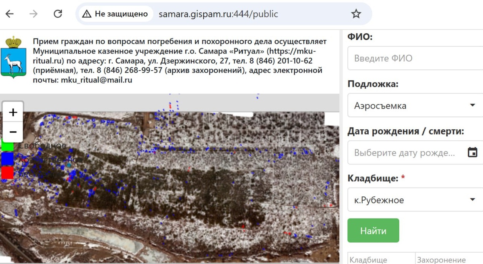Image resolution: width=483 pixels, height=264 pixels.
Task: Click the address bar URL samara.gispam.ru
Action: [x=218, y=14]
